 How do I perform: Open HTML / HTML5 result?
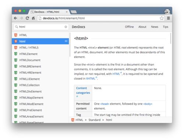coord(40,48)
